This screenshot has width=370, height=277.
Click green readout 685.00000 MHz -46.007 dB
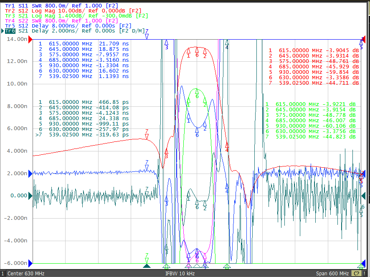point(311,120)
